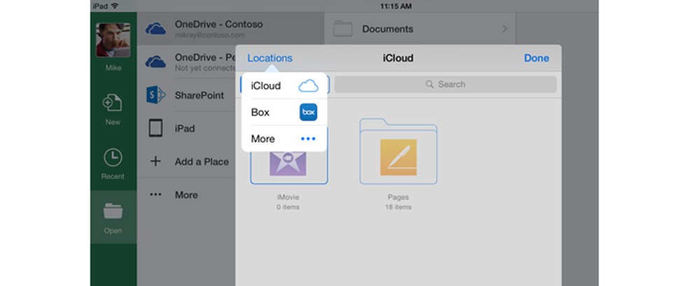The height and width of the screenshot is (286, 689).
Task: Tap the iCloud cloud icon in popup
Action: (309, 86)
